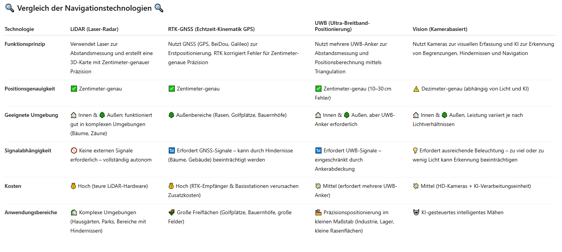Click the "Vergleich der Navigationstechnologien" heading
The image size is (562, 252).
pos(84,8)
